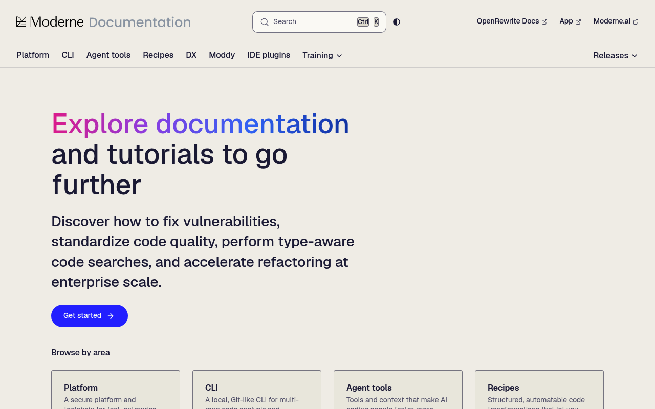Open the Recipes area card
Image resolution: width=655 pixels, height=409 pixels.
coord(539,390)
